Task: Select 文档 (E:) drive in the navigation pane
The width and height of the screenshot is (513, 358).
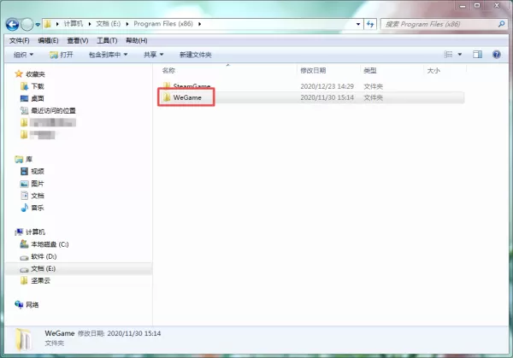Action: [x=44, y=268]
